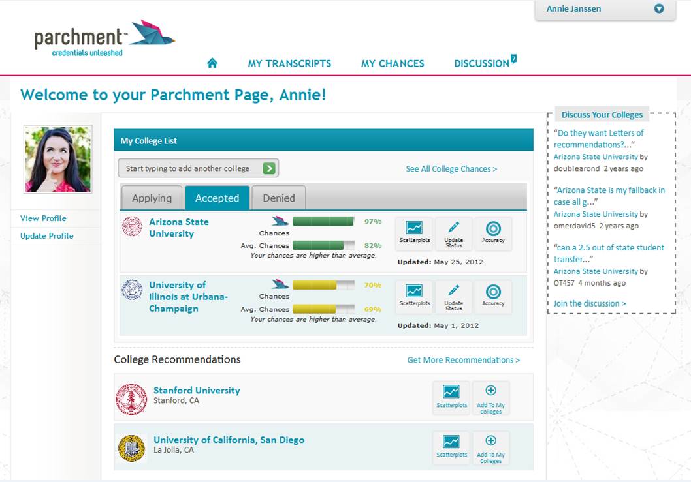Click the "La Jolla, CA" location text
The height and width of the screenshot is (482, 691).
174,450
